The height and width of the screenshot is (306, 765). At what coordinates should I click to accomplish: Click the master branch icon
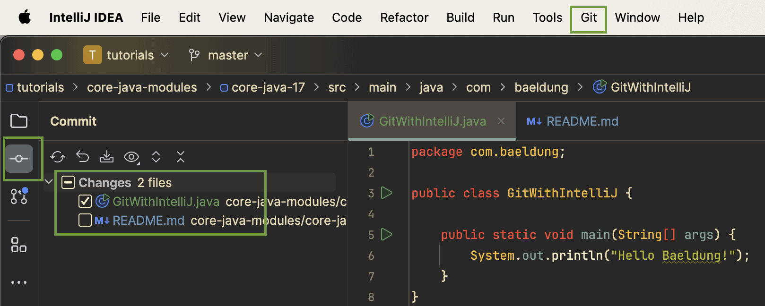click(194, 55)
